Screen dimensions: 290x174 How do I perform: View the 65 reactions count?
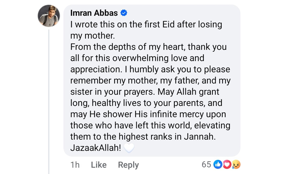(206, 165)
